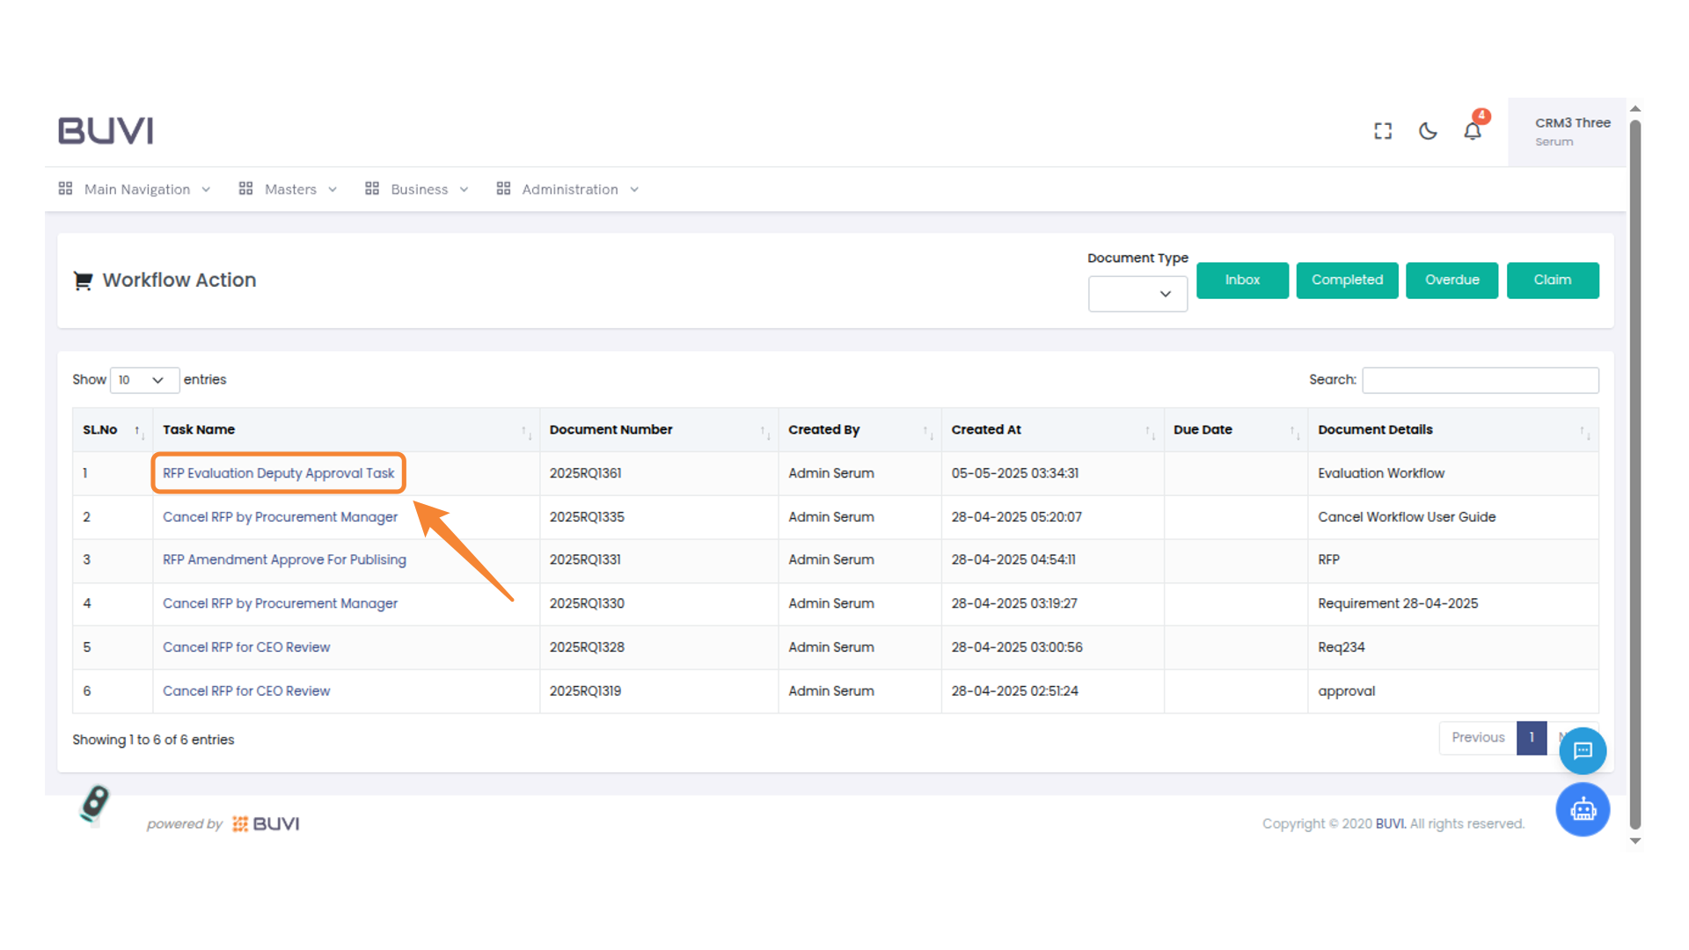Open the Business menu
This screenshot has height=950, width=1689.
418,189
